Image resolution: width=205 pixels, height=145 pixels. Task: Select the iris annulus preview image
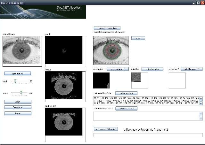pyautogui.click(x=101, y=80)
